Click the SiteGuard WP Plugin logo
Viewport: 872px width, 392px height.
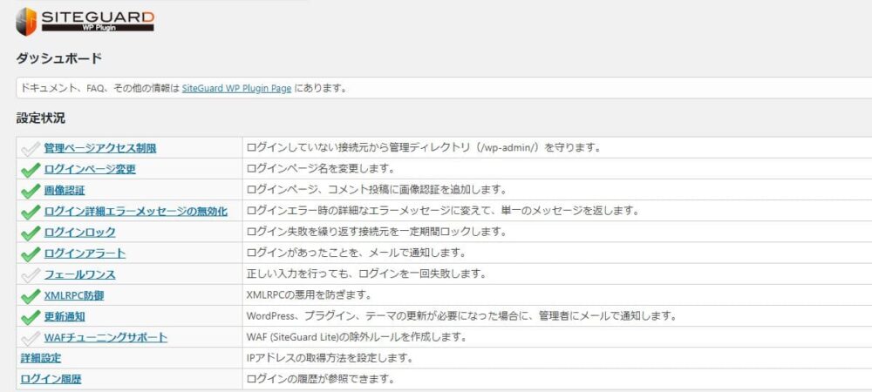click(x=85, y=22)
